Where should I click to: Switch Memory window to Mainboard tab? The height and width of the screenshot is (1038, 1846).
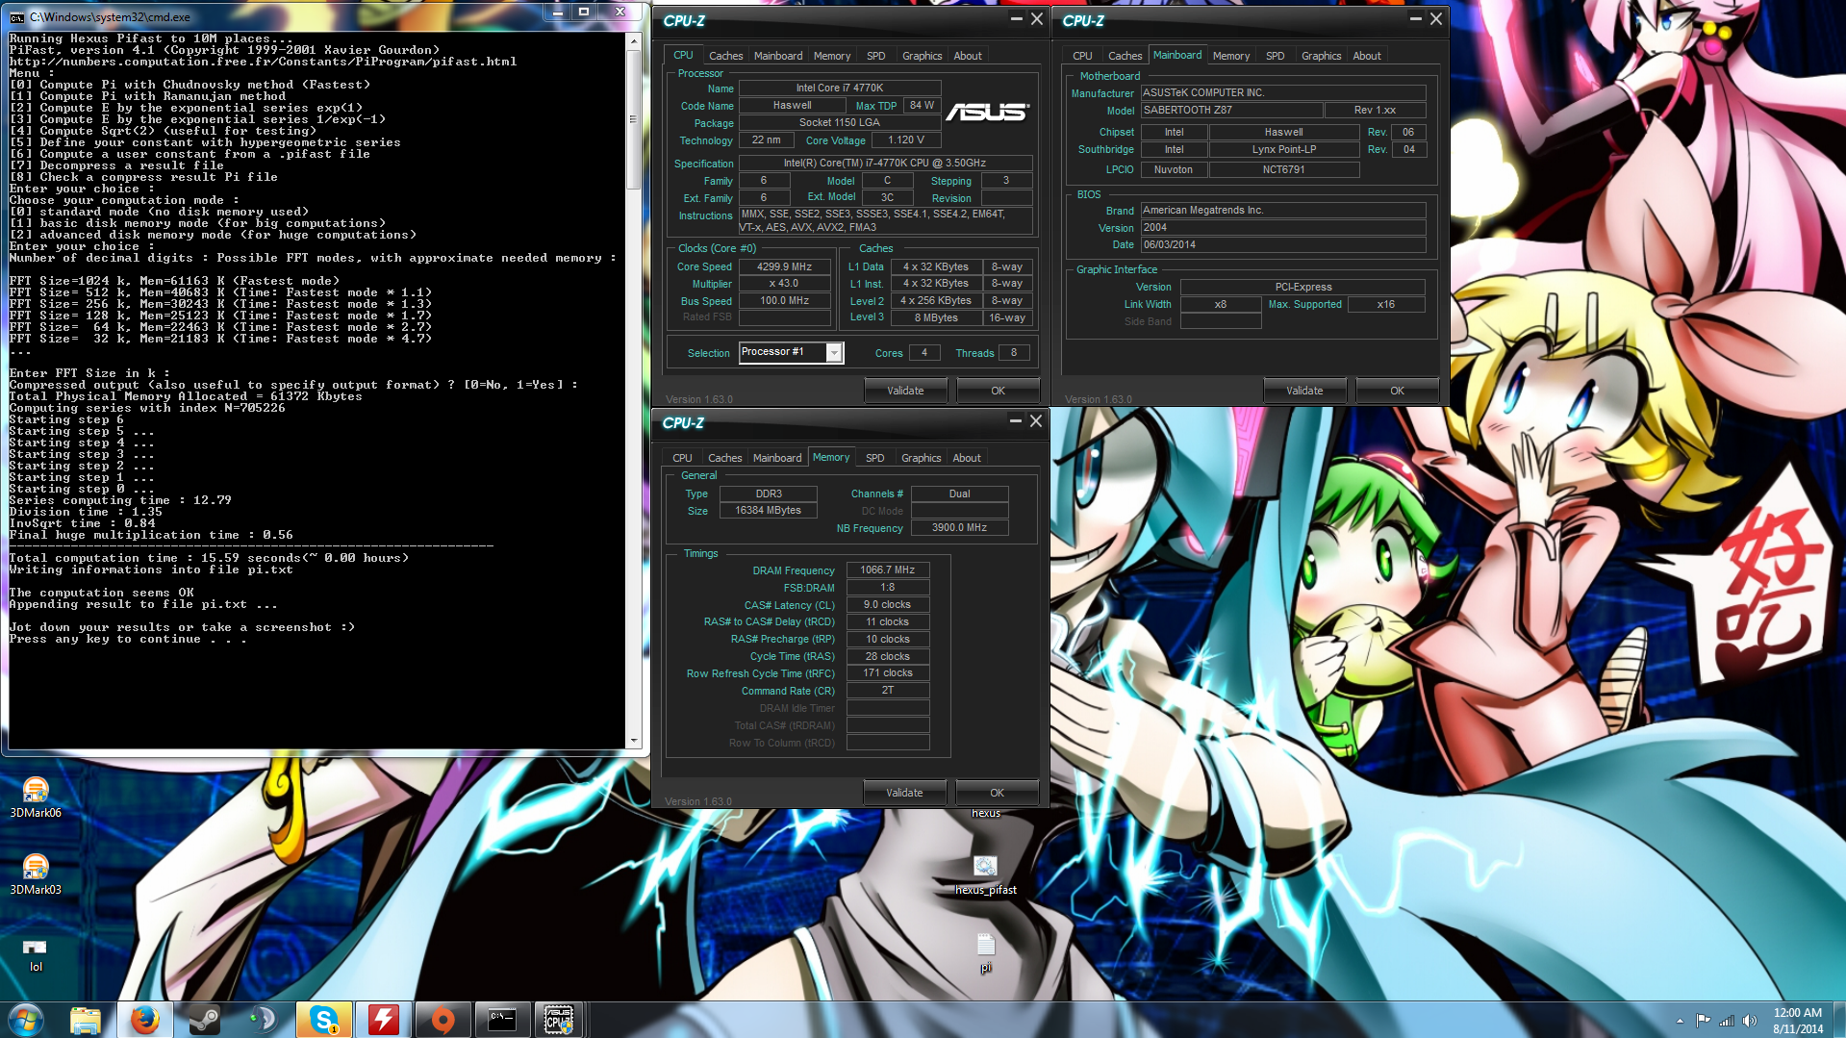(x=777, y=458)
